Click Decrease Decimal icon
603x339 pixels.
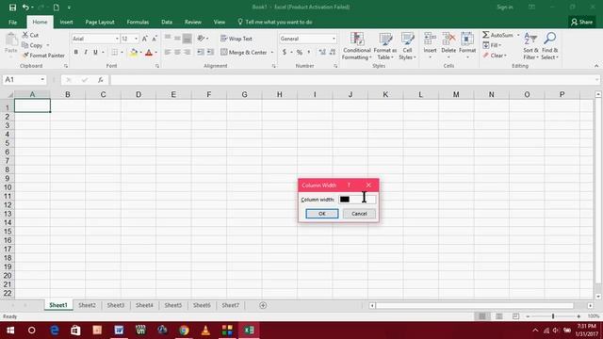[333, 52]
